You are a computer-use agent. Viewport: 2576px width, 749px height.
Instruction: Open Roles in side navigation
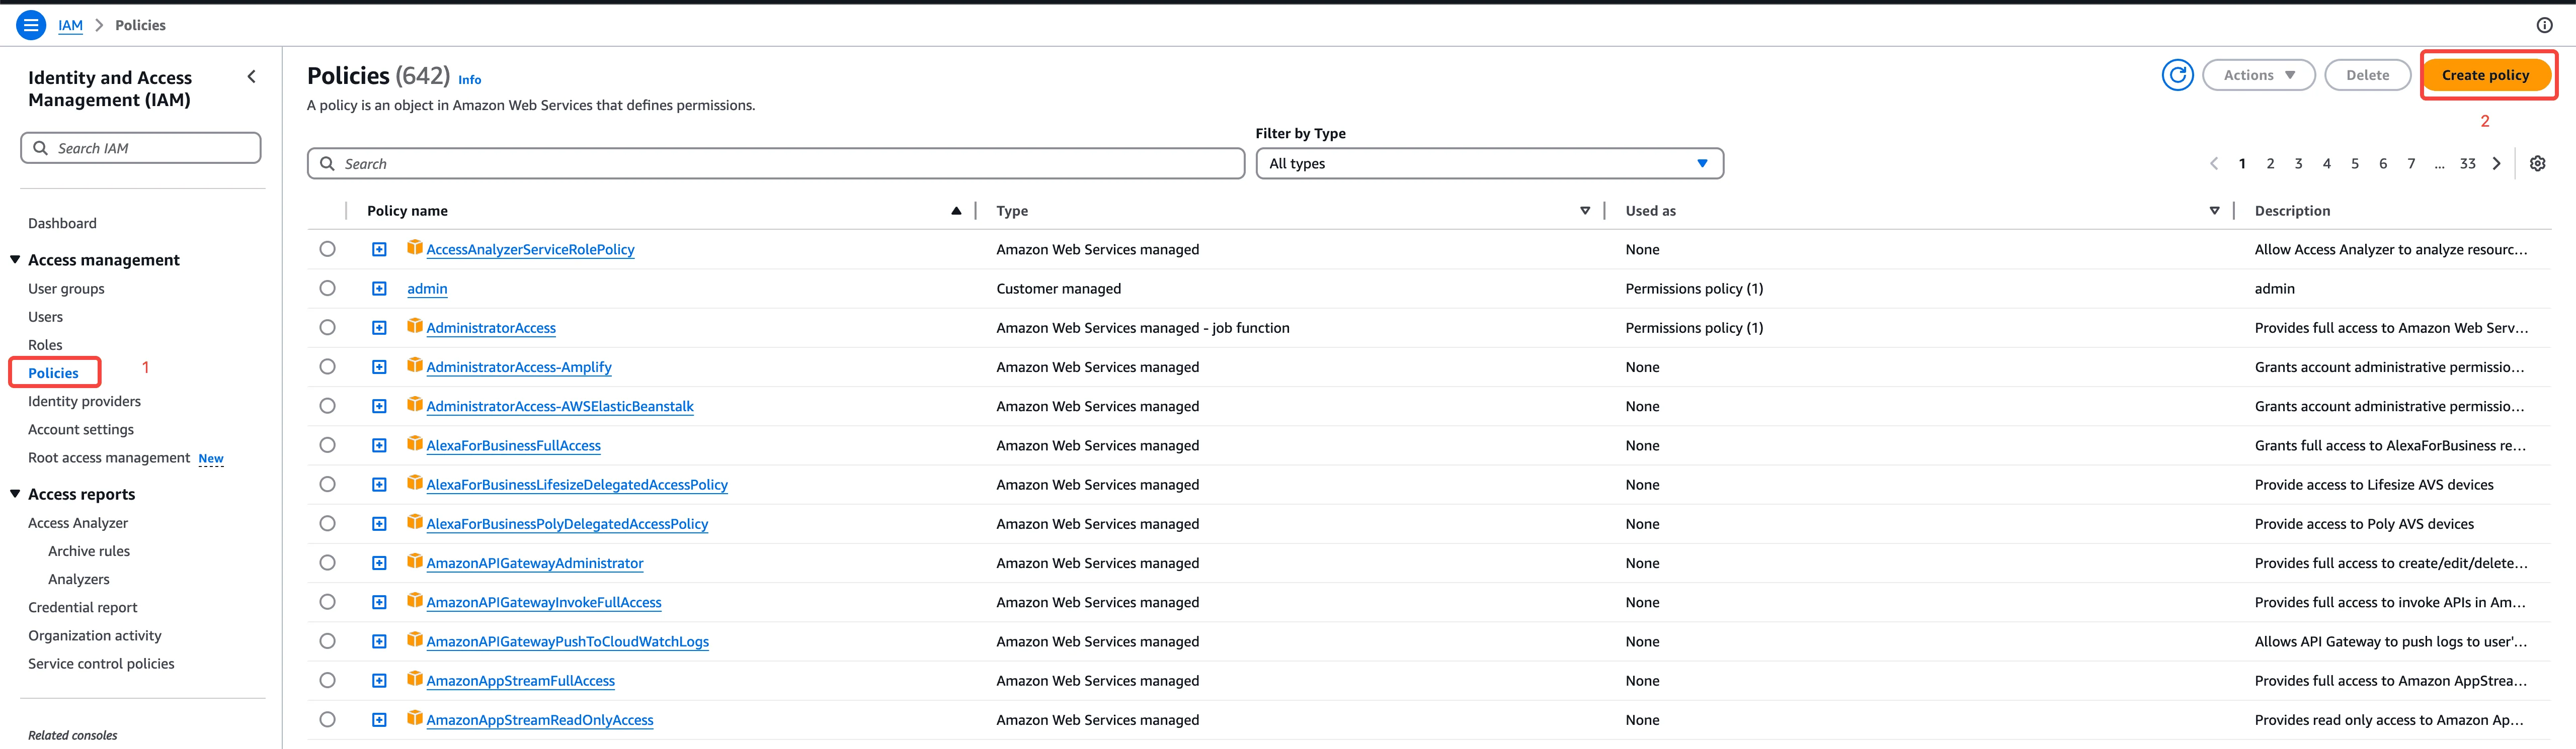coord(45,344)
